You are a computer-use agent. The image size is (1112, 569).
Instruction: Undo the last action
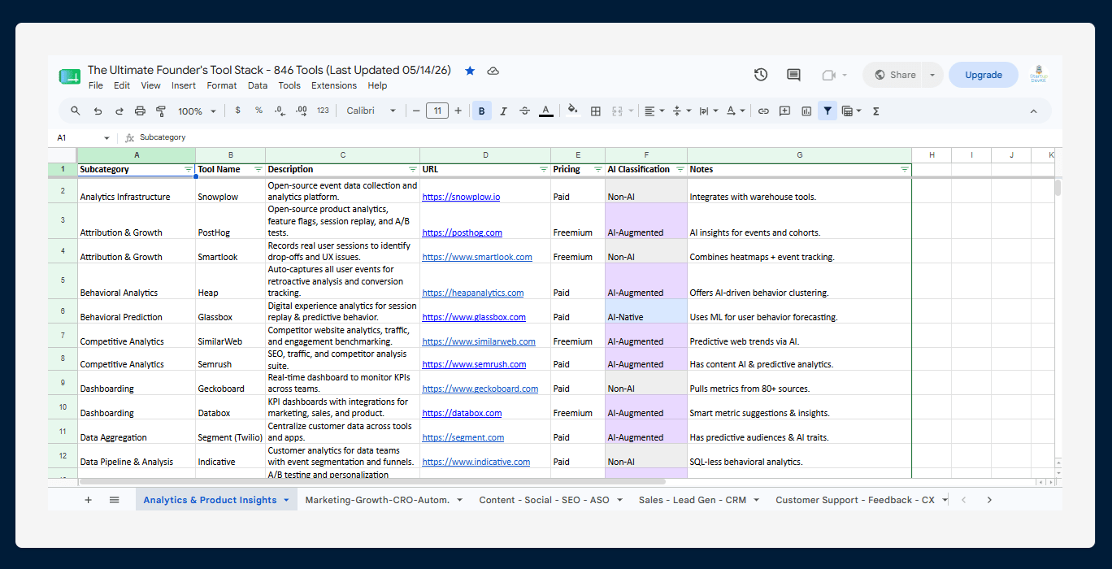point(98,111)
